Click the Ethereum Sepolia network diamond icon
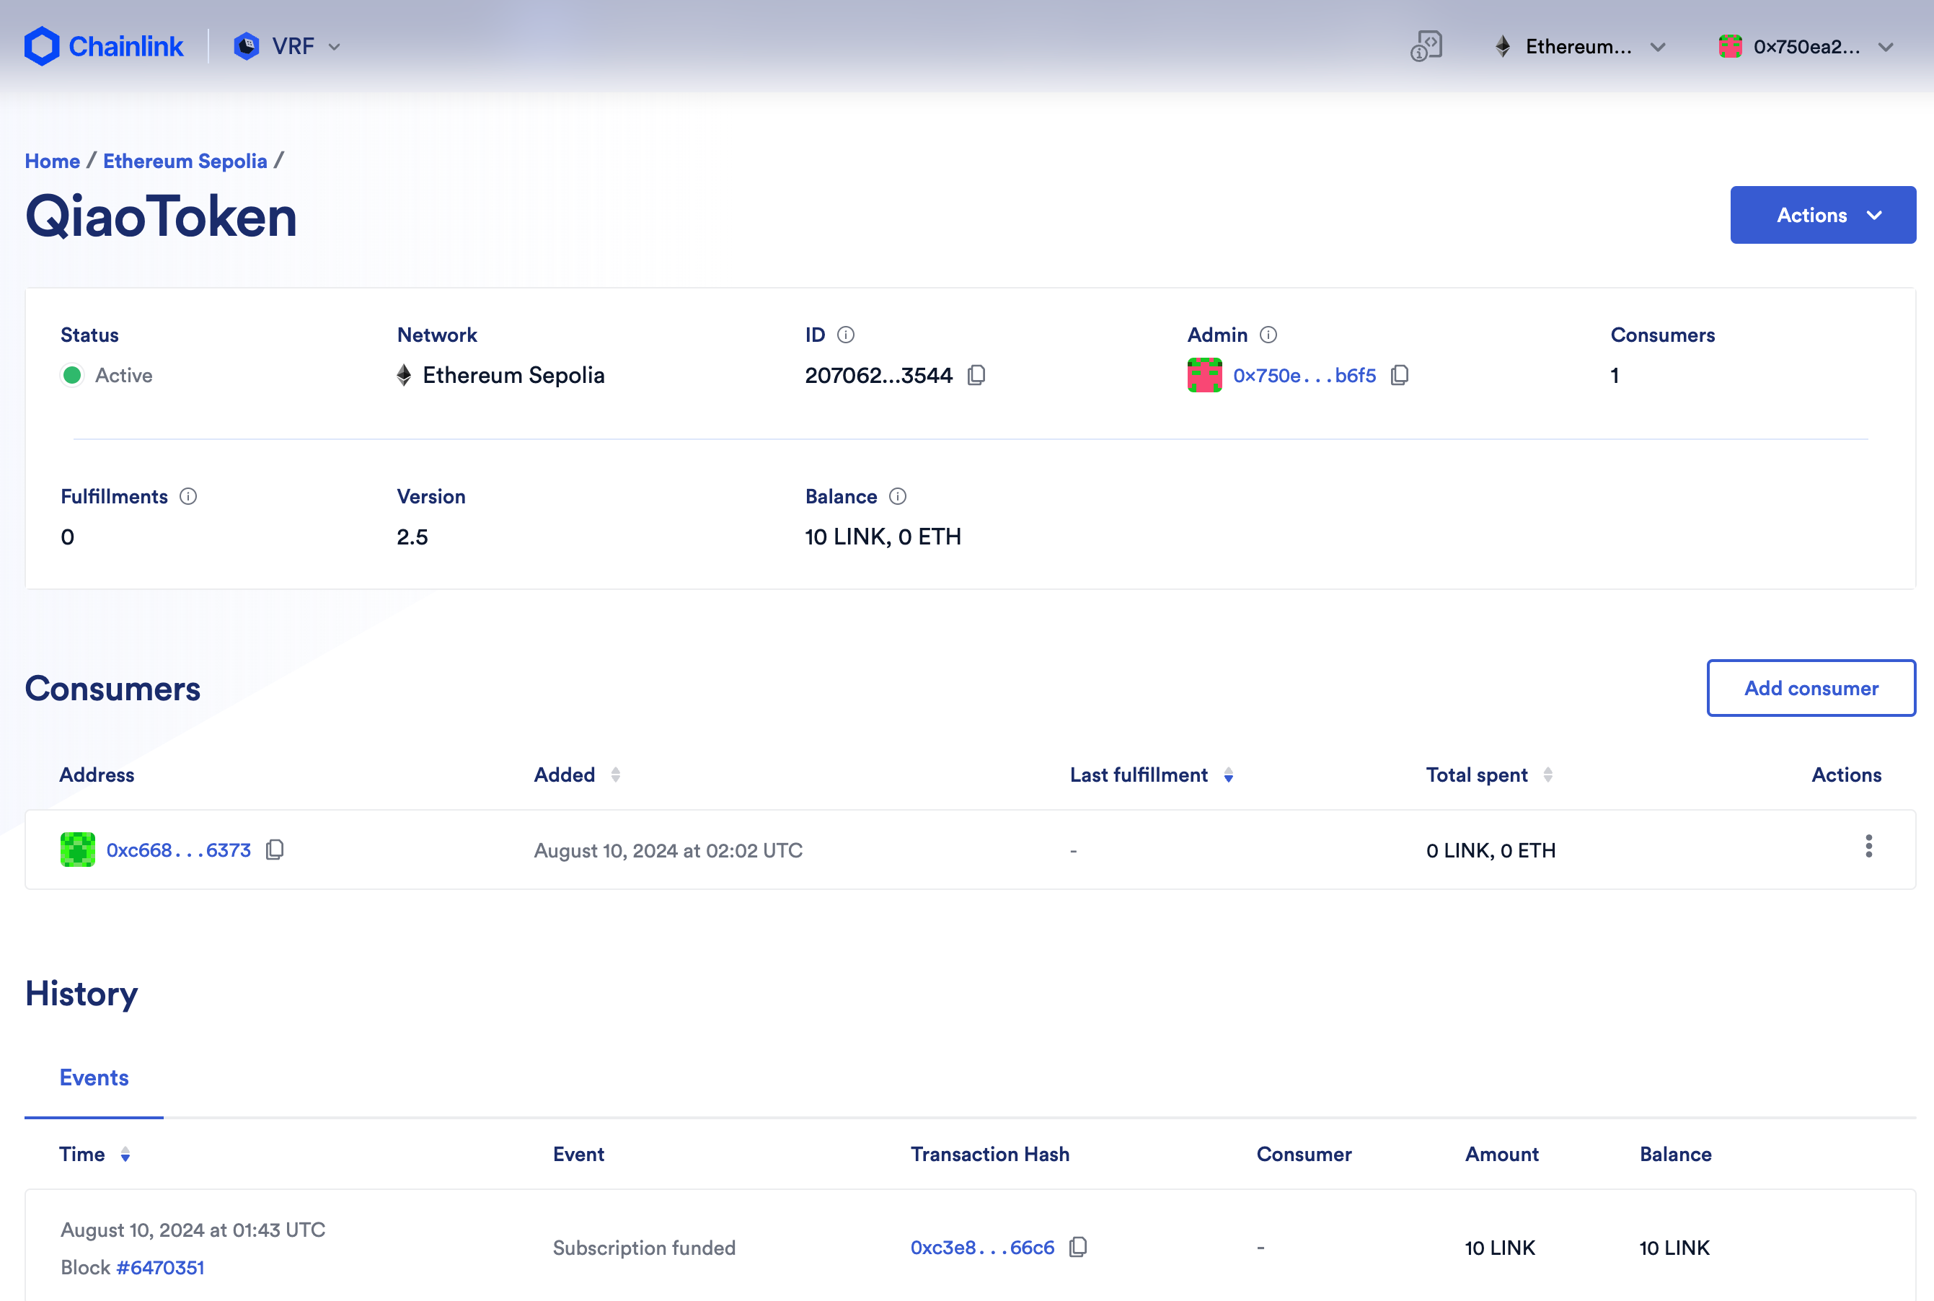This screenshot has height=1301, width=1934. coord(404,375)
